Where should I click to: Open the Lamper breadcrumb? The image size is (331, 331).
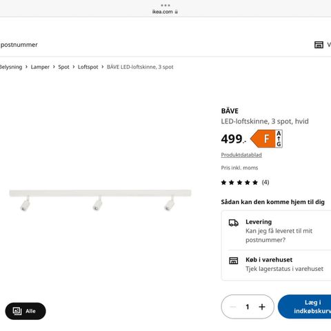click(x=40, y=67)
